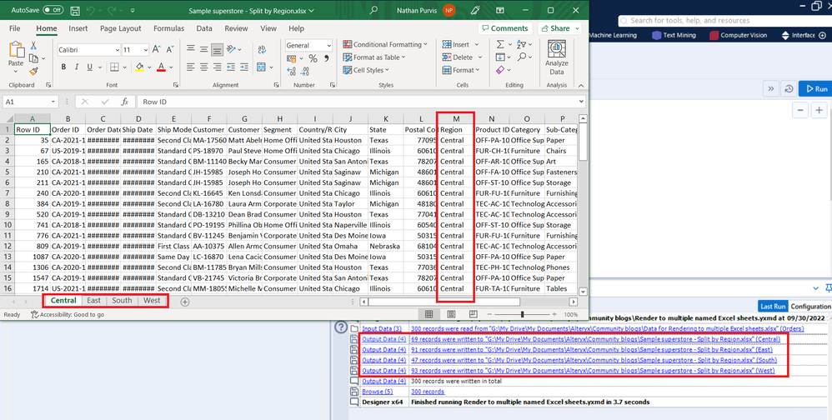Click Increase Font Size icon
Viewport: 832px width, 420px height.
pos(157,49)
